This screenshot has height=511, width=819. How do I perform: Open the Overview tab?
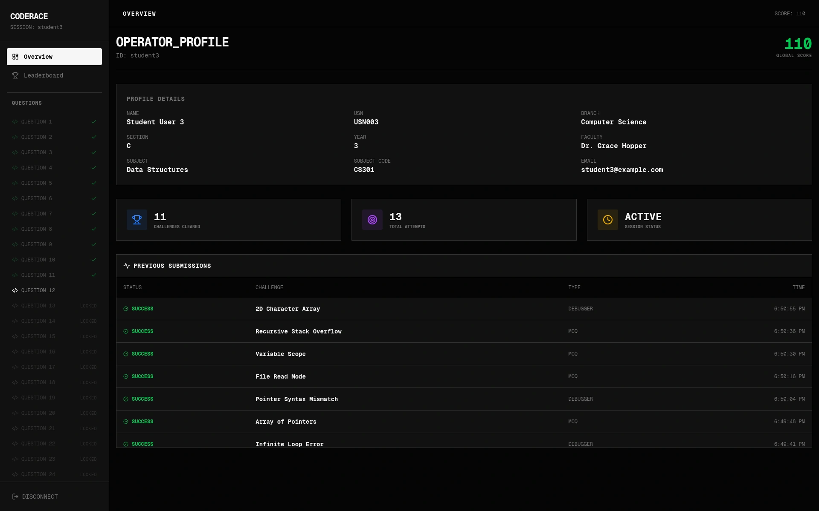pyautogui.click(x=38, y=56)
